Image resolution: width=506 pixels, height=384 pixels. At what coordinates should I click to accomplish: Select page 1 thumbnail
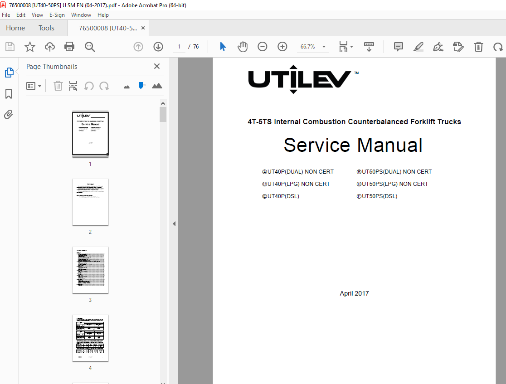click(90, 134)
